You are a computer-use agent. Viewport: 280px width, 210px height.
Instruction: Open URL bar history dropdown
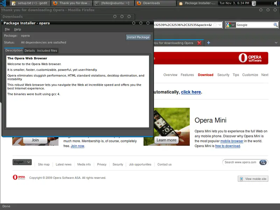coord(220,25)
